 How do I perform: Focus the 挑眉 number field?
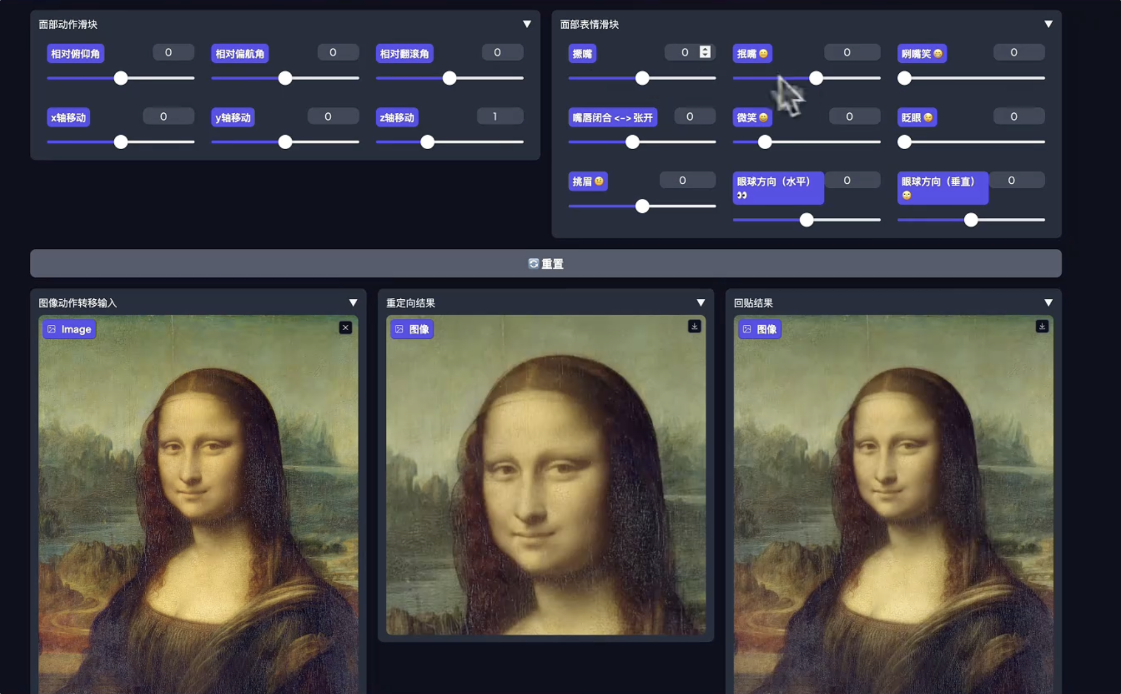coord(687,181)
